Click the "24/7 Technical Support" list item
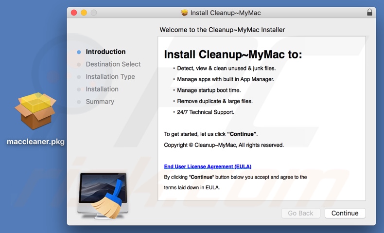This screenshot has width=384, height=233. coord(205,112)
